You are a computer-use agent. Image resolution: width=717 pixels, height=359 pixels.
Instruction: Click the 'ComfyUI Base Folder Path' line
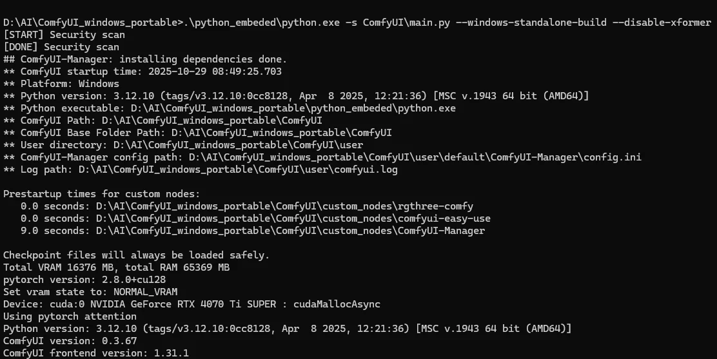(x=197, y=133)
